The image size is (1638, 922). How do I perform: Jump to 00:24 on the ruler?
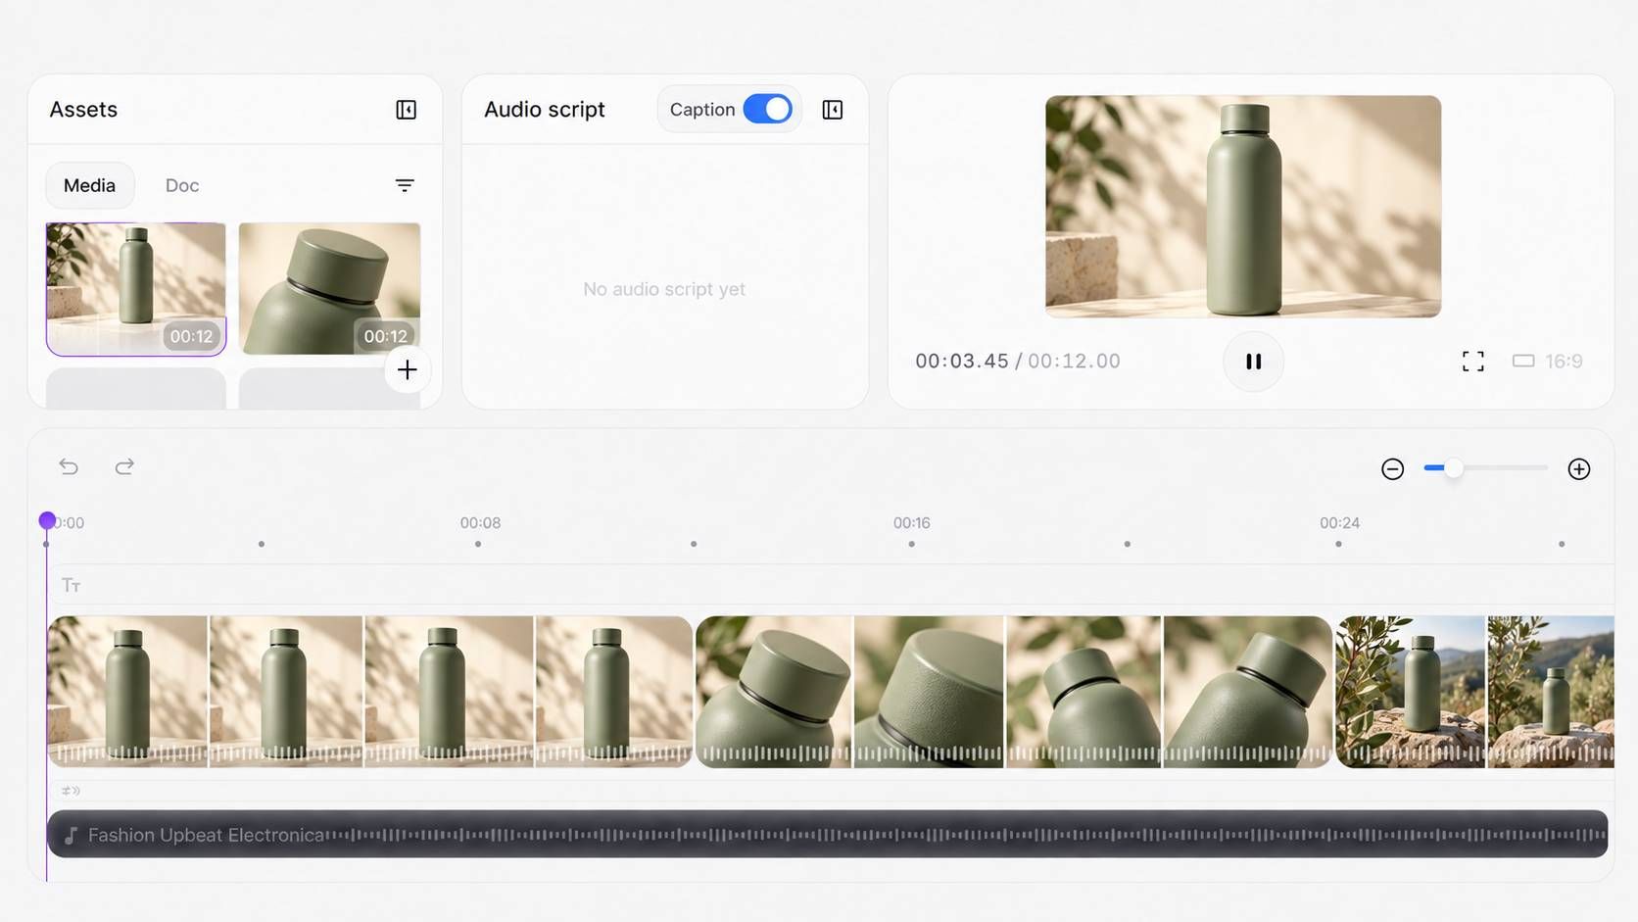coord(1339,523)
